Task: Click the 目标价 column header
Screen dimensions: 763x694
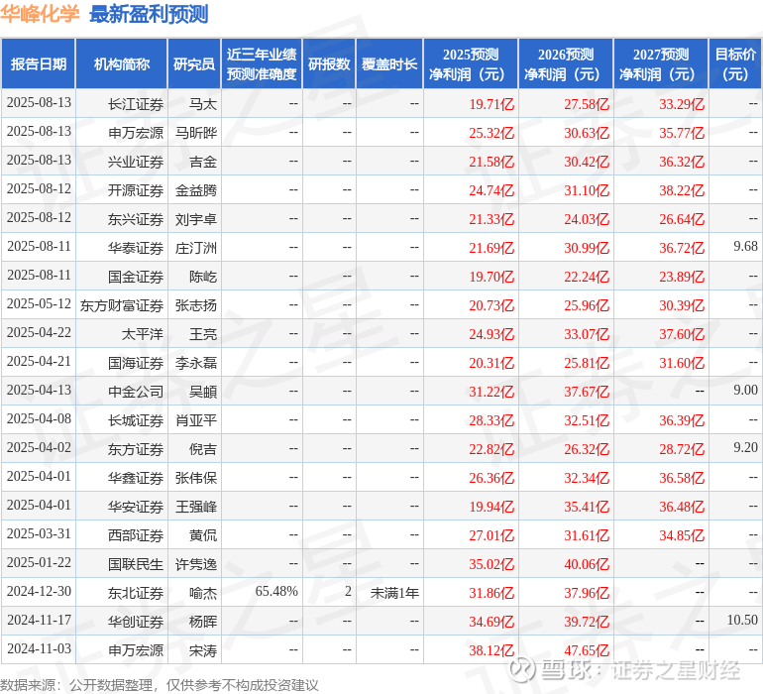Action: (735, 63)
